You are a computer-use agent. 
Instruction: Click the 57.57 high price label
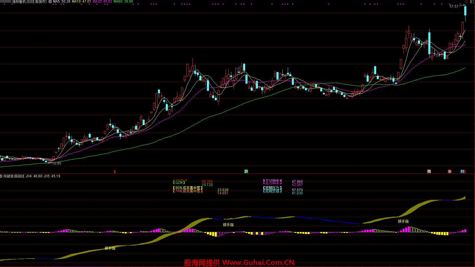tap(454, 6)
